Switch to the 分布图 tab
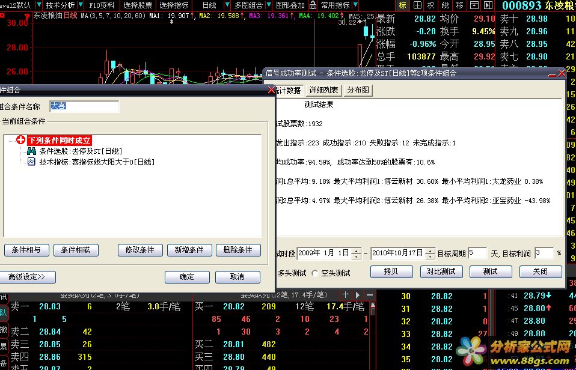The height and width of the screenshot is (370, 576). (x=358, y=90)
